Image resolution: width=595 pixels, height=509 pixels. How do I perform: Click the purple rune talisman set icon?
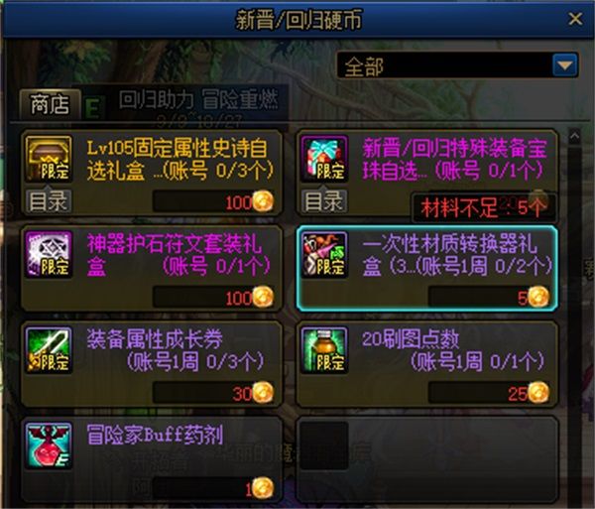[x=49, y=255]
